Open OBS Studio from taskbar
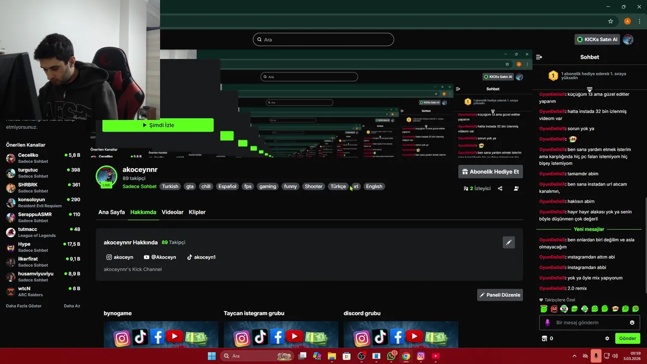 (361, 356)
